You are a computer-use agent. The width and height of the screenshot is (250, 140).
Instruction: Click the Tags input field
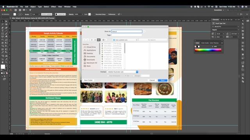[127, 35]
